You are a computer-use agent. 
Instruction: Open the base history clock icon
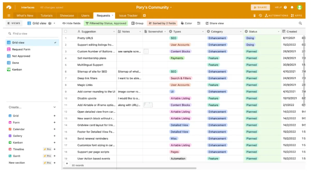pyautogui.click(x=260, y=15)
